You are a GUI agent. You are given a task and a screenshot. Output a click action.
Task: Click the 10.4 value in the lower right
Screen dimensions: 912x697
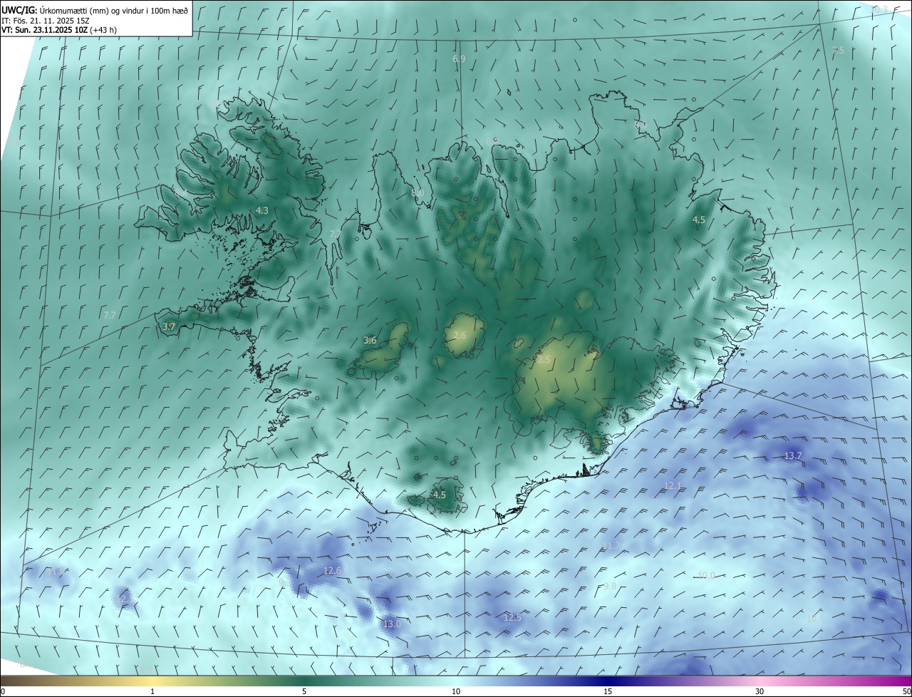(814, 619)
